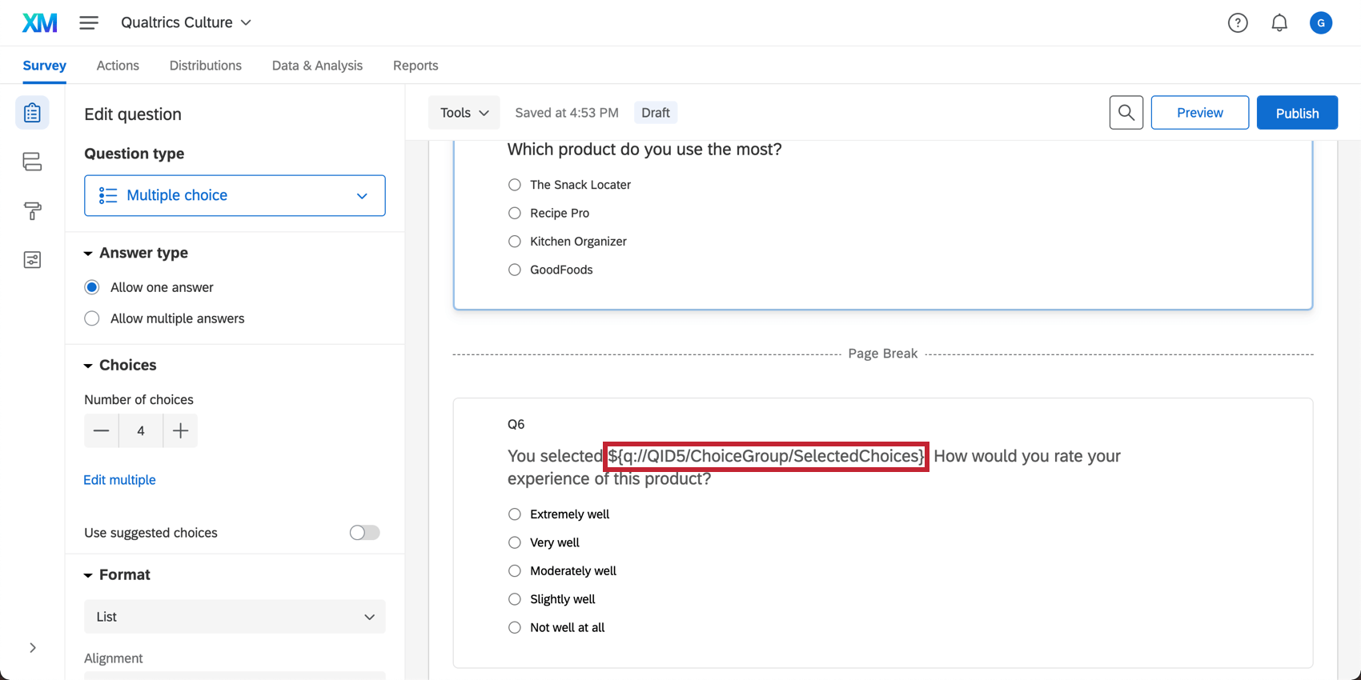Screen dimensions: 1361x680
Task: Open the Help question mark icon
Action: pos(1238,23)
